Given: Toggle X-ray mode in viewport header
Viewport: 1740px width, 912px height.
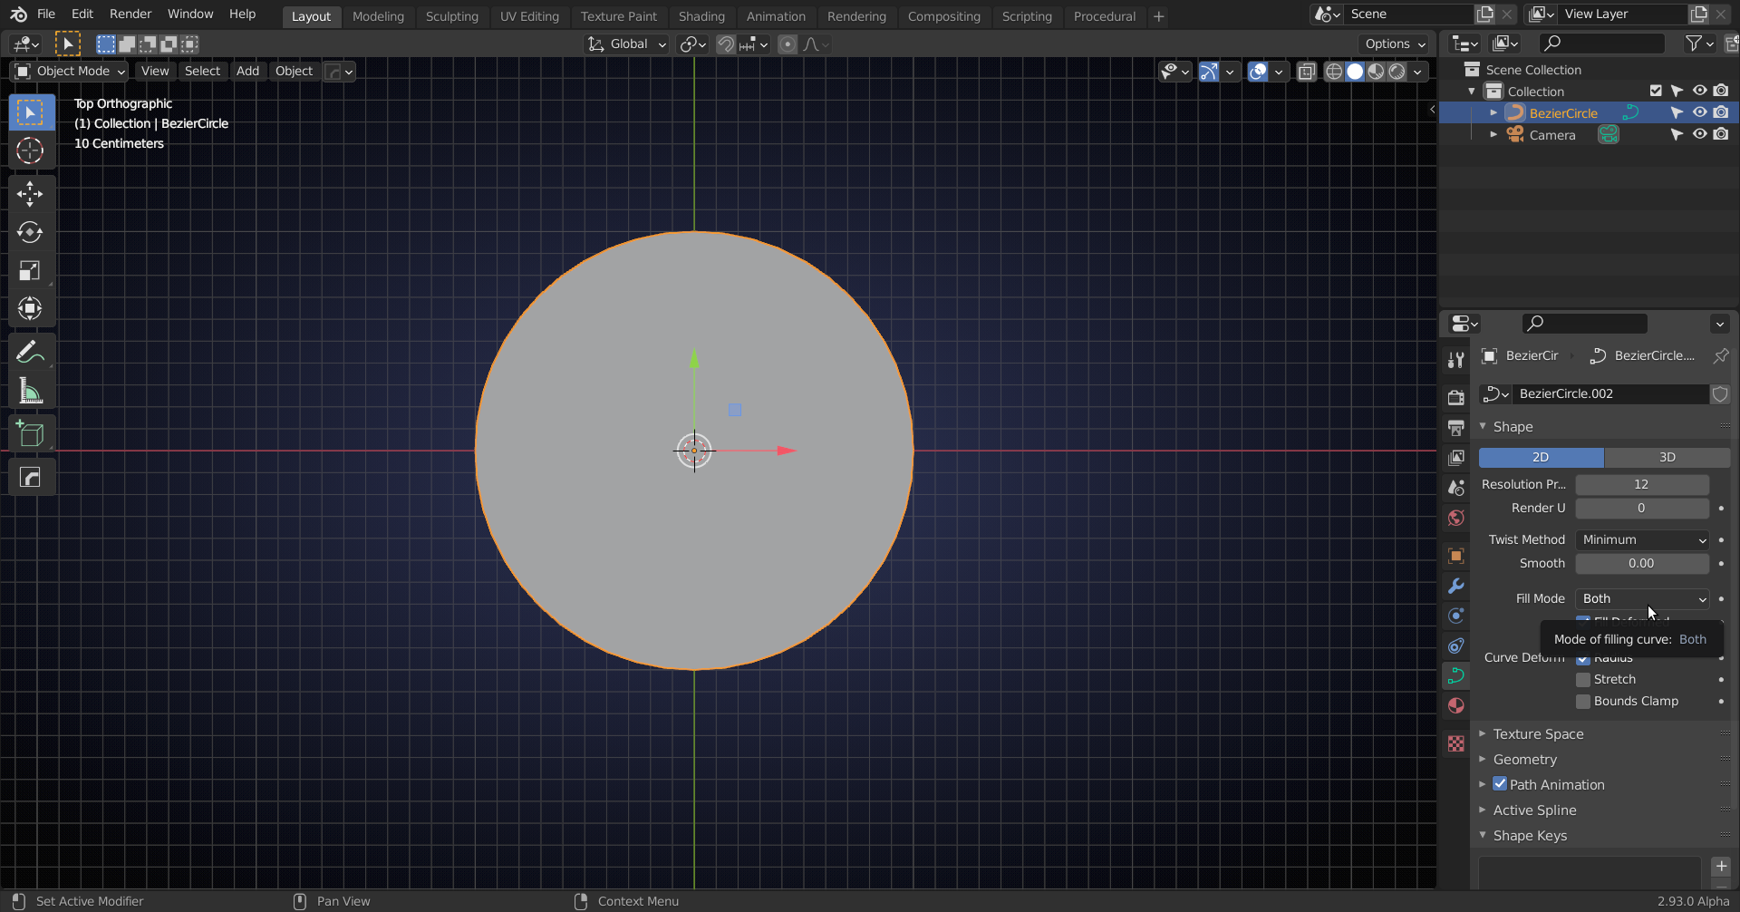Looking at the screenshot, I should pos(1307,72).
